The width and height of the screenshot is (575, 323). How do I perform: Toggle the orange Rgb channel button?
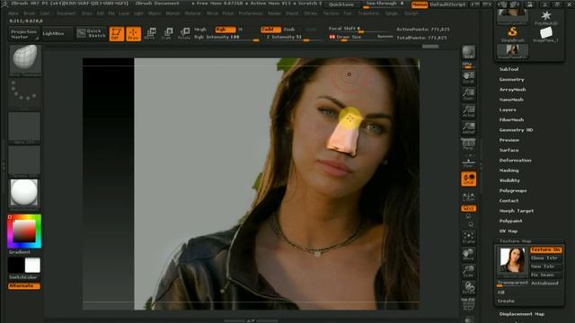tap(226, 30)
